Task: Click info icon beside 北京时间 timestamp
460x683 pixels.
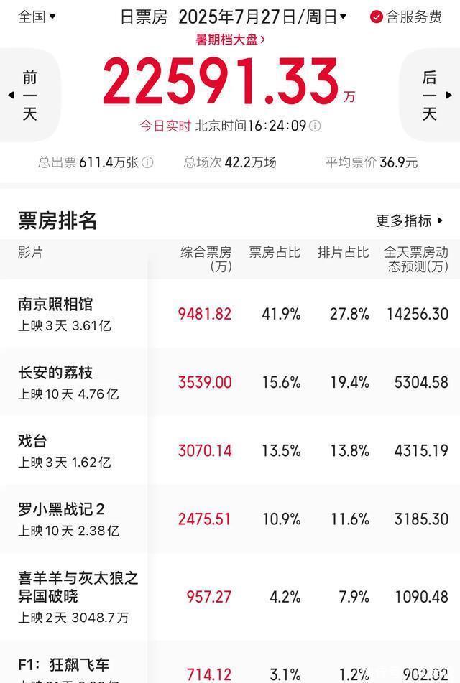Action: pyautogui.click(x=315, y=126)
